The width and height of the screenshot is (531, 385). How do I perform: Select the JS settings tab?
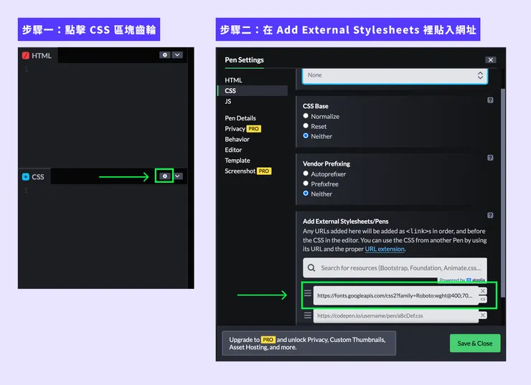[x=228, y=101]
